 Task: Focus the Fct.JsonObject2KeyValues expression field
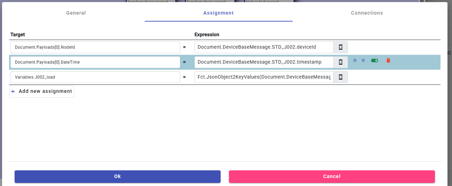pos(264,77)
